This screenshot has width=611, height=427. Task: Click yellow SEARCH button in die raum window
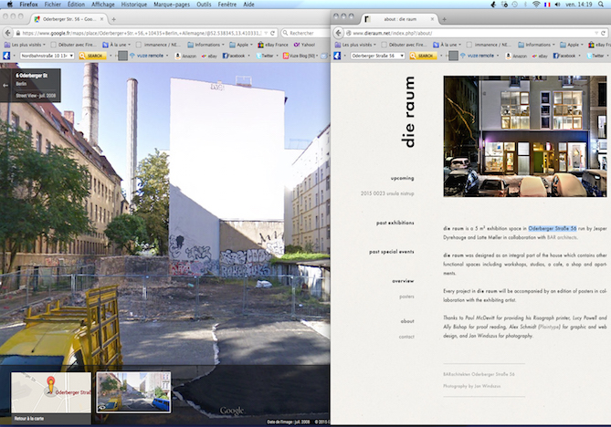[x=423, y=56]
